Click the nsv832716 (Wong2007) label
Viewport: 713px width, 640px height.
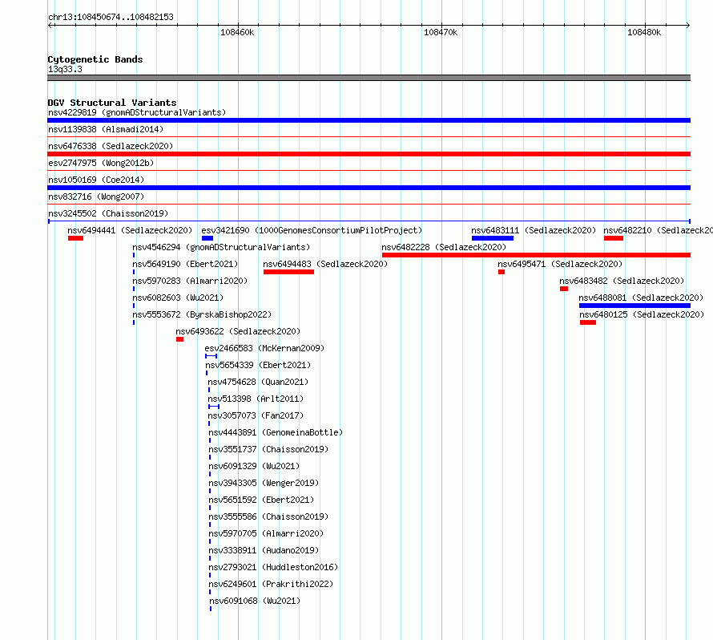[x=96, y=196]
